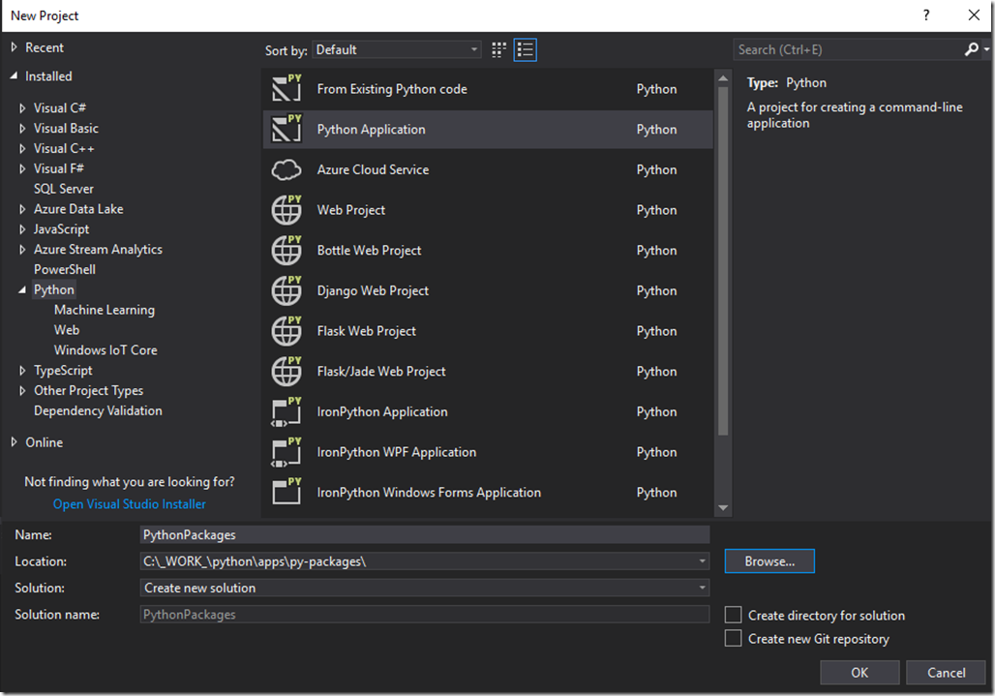Select Django Web Project template name

[x=373, y=290]
